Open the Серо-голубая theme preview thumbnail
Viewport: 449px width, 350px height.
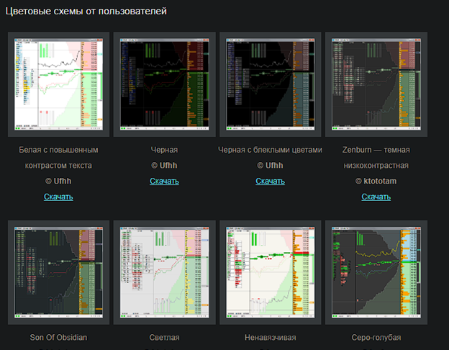pyautogui.click(x=376, y=272)
